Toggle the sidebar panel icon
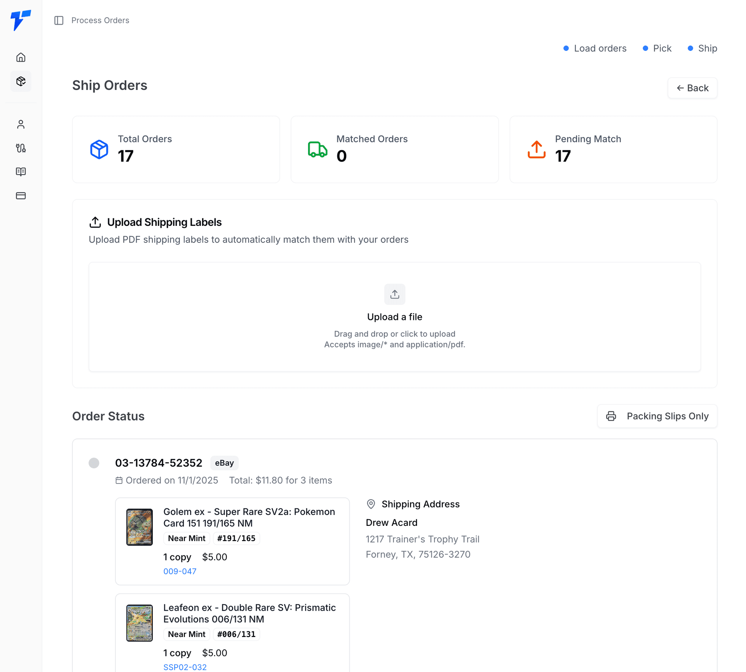Screen dimensions: 746x672 click(x=59, y=20)
